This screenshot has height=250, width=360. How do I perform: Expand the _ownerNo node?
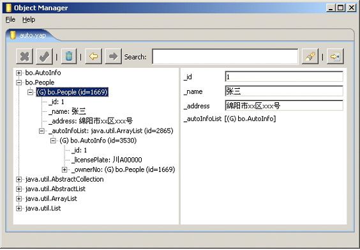point(64,169)
